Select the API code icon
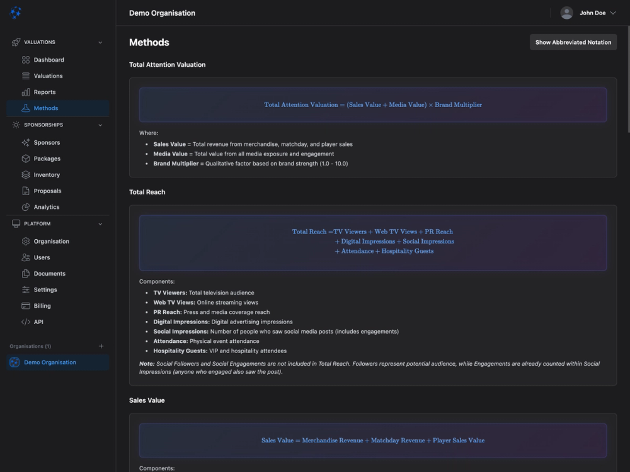 click(27, 322)
